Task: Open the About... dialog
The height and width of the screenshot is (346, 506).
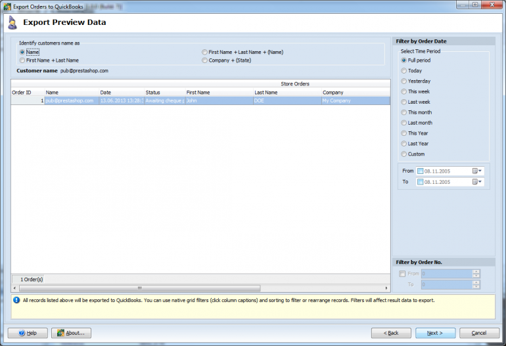Action: click(71, 333)
